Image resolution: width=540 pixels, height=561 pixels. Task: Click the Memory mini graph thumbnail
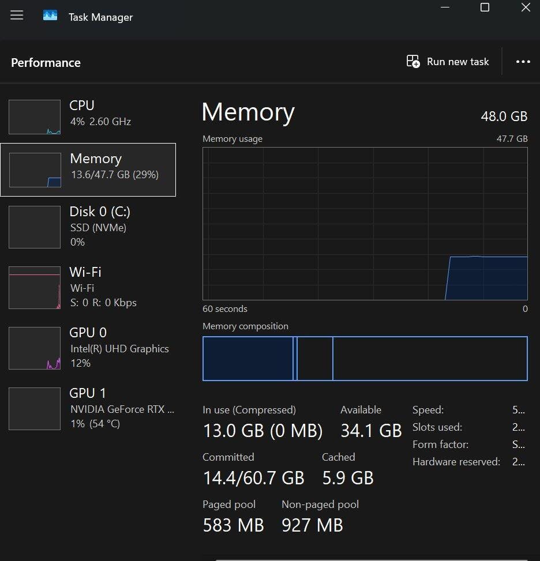point(35,170)
